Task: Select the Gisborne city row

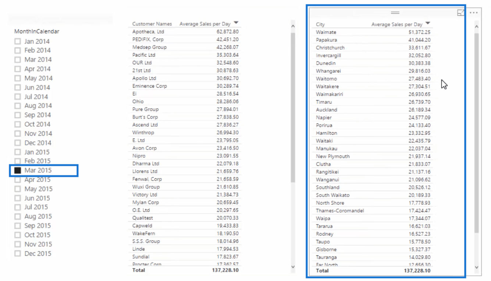Action: (x=373, y=249)
